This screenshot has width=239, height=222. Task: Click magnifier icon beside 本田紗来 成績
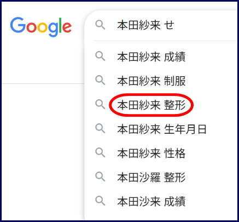tap(100, 56)
